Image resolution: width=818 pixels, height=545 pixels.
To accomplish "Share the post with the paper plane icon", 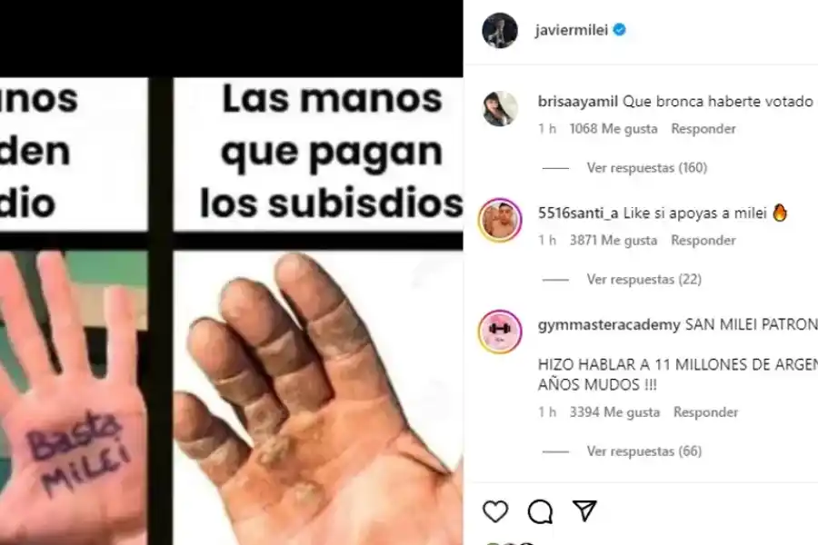I will [x=584, y=510].
